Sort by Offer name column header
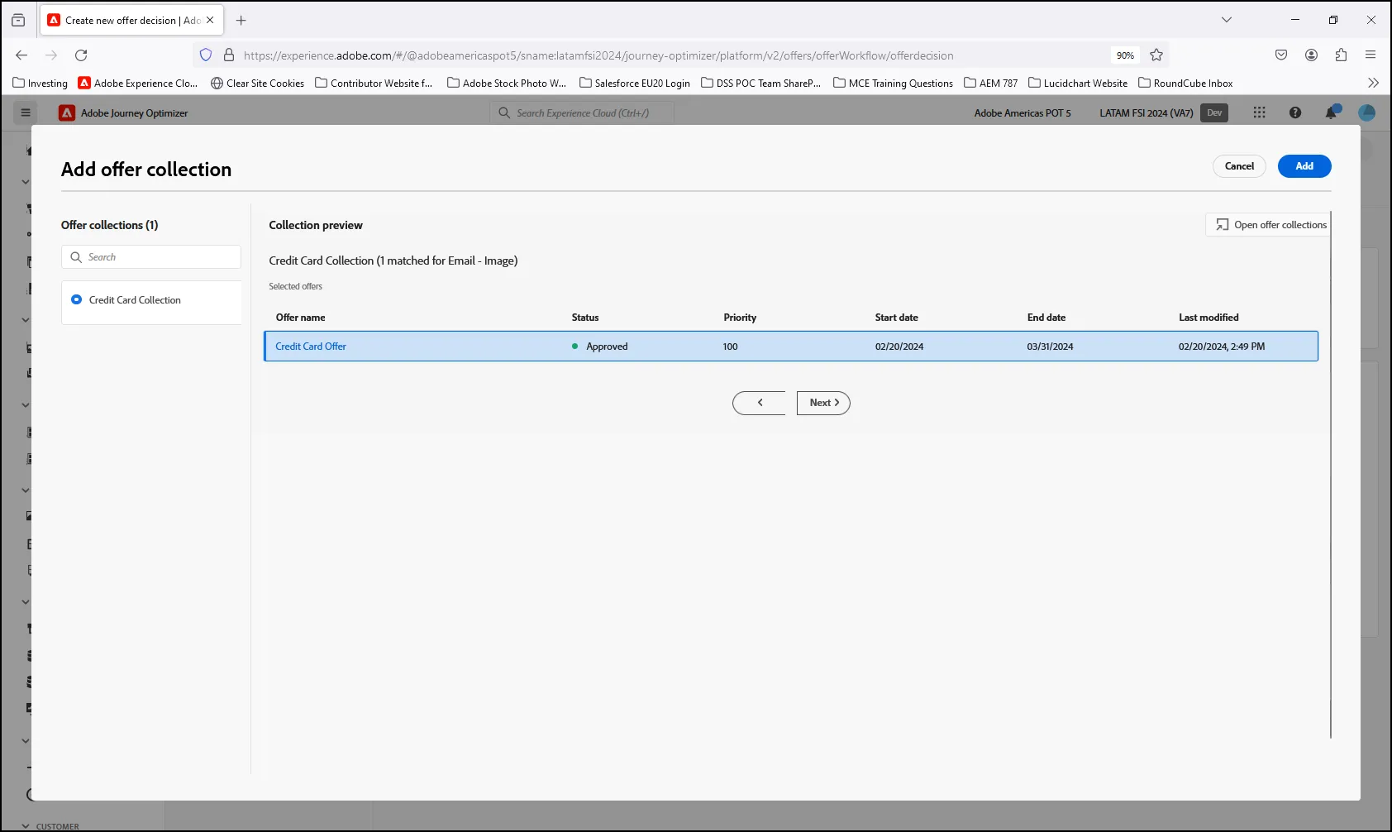This screenshot has width=1392, height=832. [301, 318]
